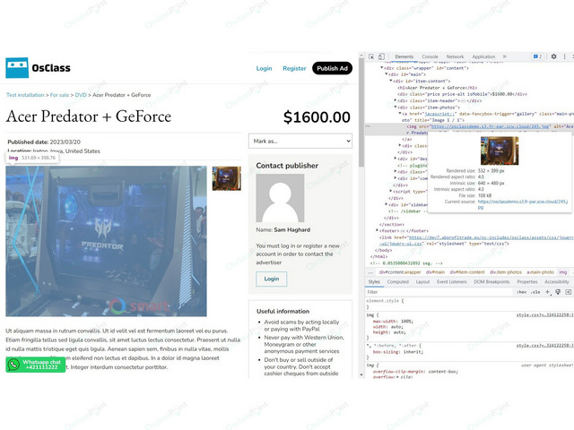Select the Computed subtab

click(398, 282)
